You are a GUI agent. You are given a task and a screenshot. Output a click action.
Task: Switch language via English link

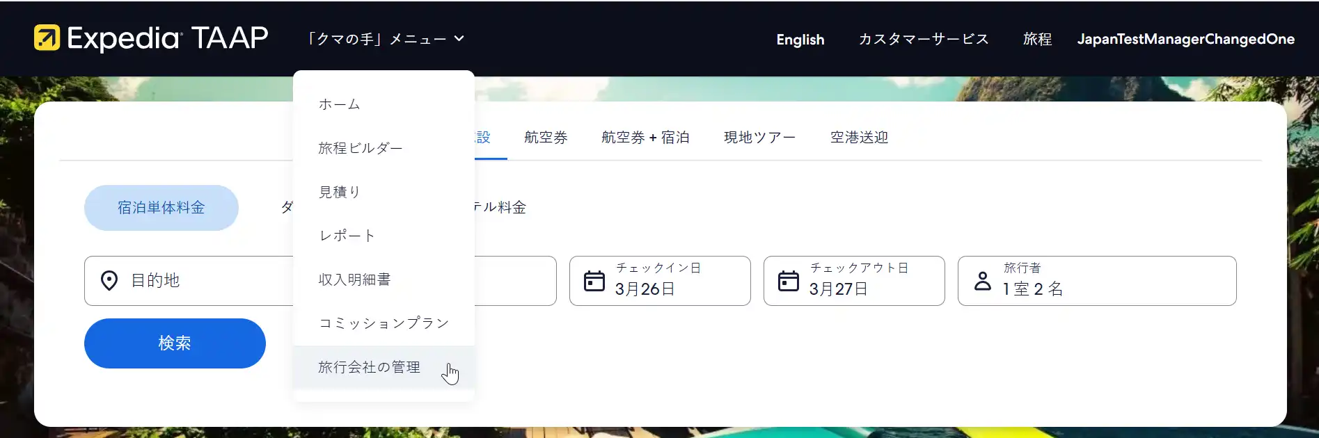[800, 40]
